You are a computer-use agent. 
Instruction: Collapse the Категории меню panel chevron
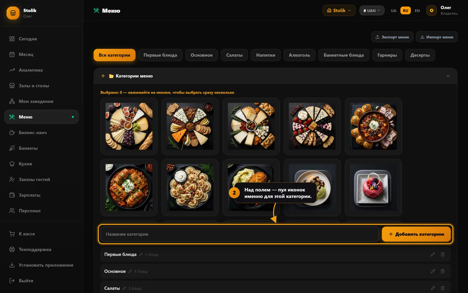(x=448, y=76)
